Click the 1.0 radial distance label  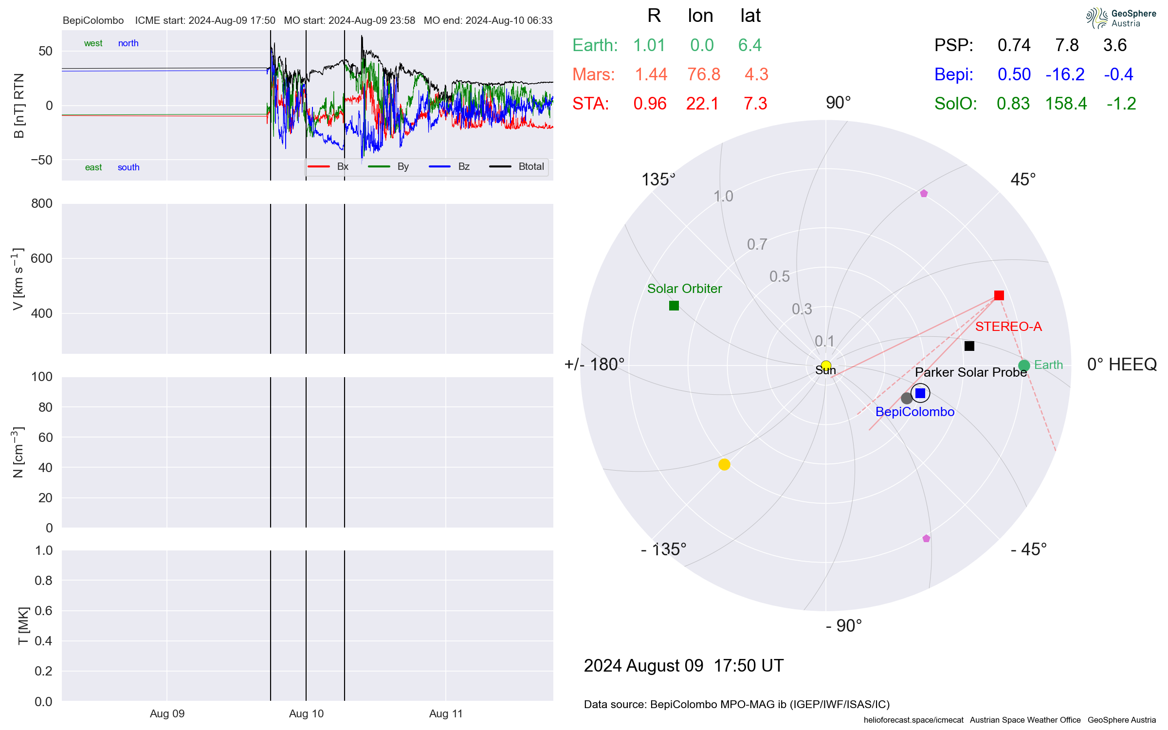pos(723,196)
